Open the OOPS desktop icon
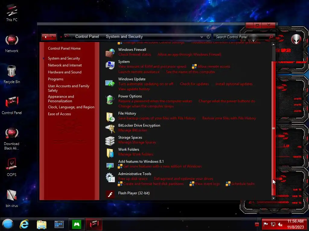 [12, 167]
